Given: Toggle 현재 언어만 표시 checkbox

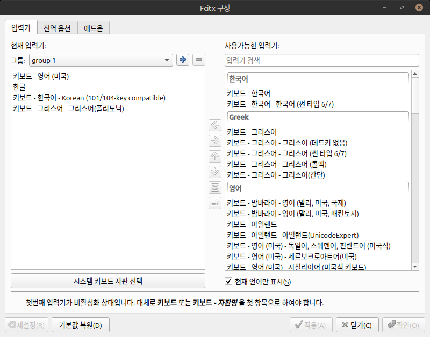Looking at the screenshot, I should [228, 281].
